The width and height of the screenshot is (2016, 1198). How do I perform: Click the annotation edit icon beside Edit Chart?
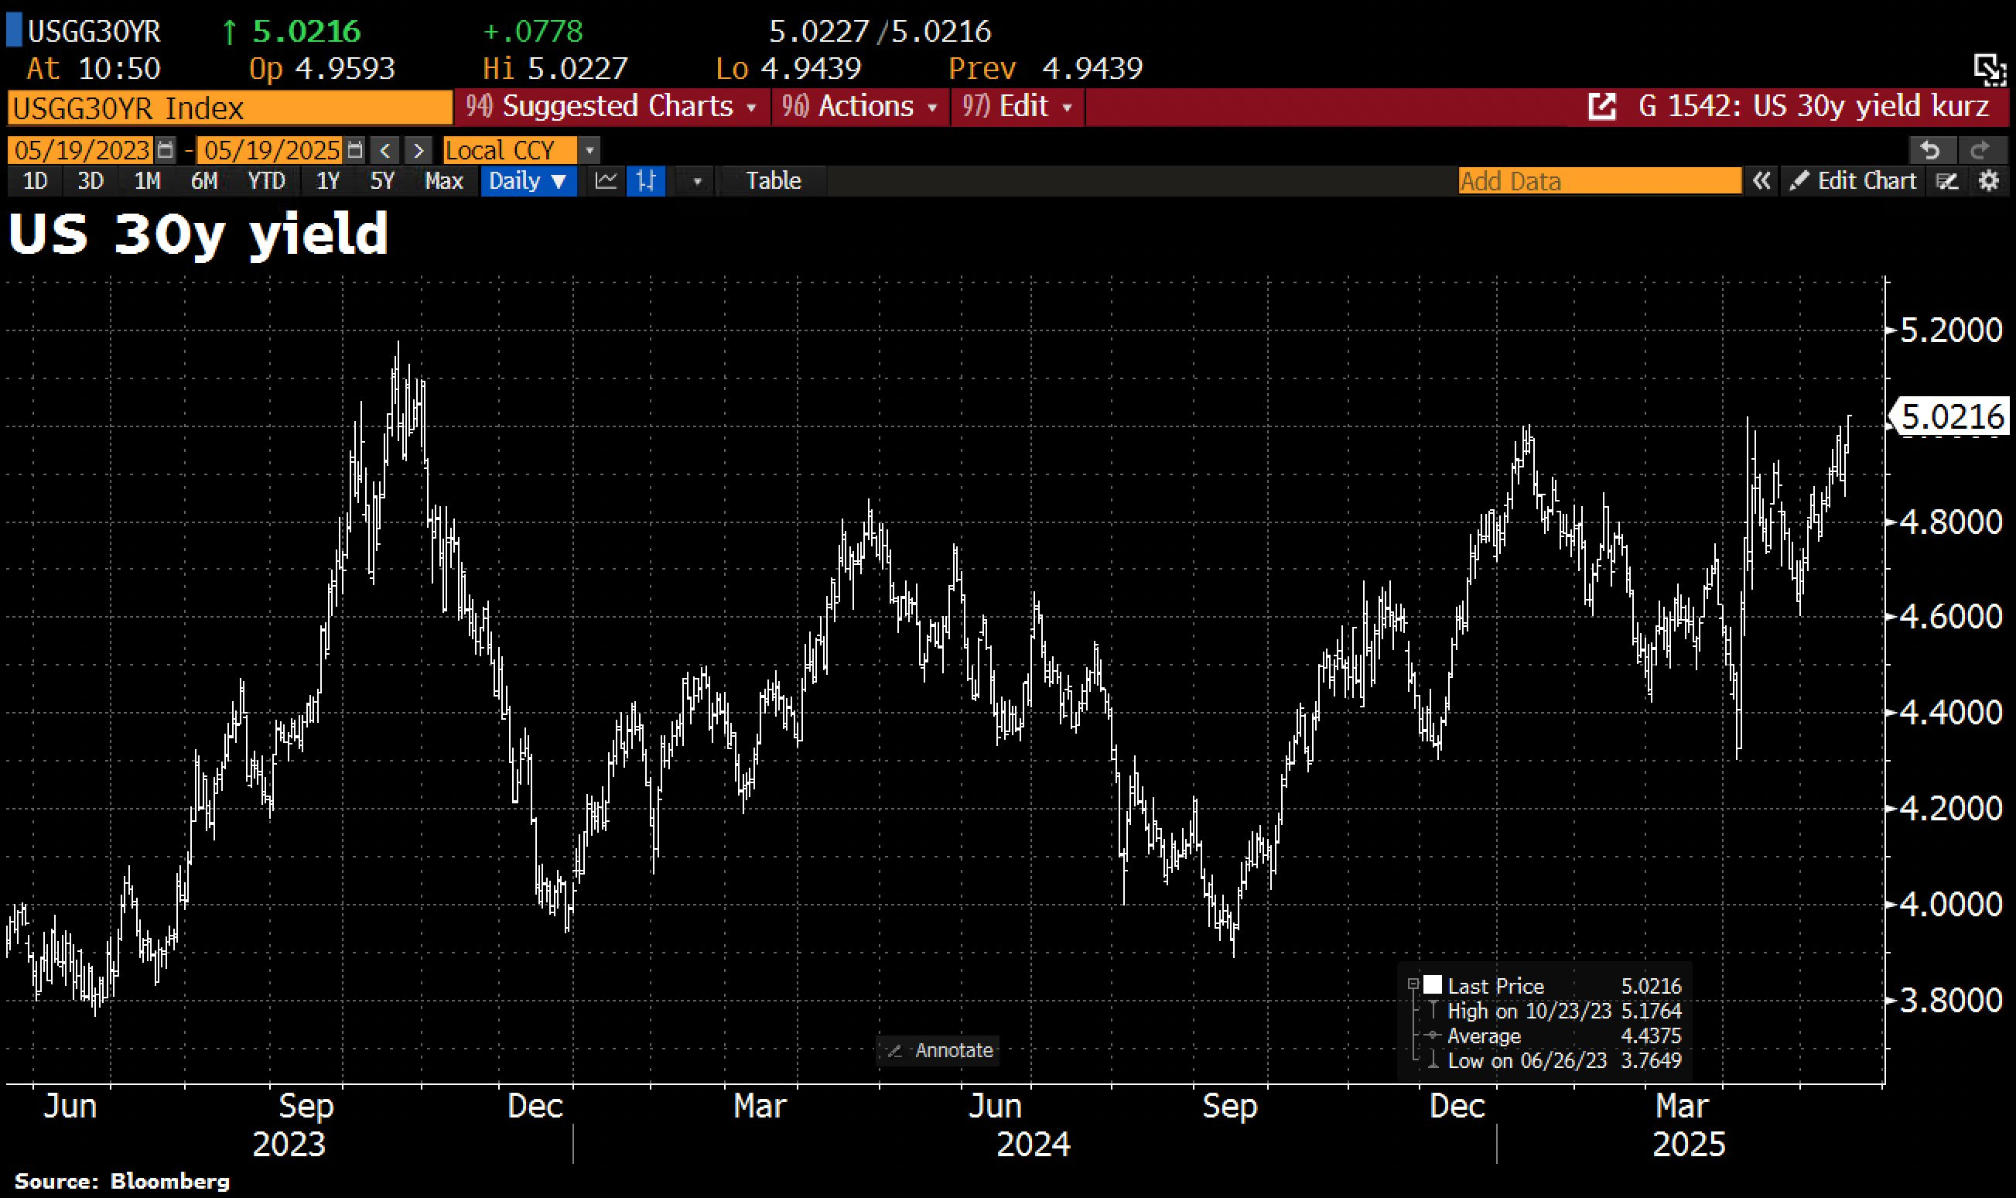[x=1947, y=181]
